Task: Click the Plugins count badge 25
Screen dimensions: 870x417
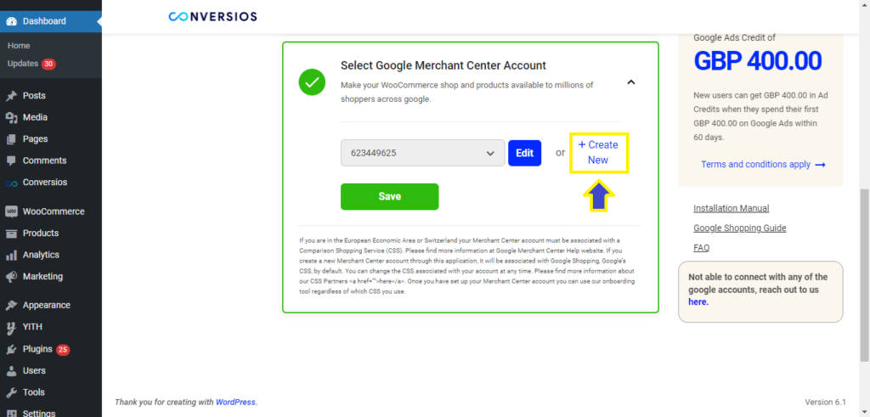Action: click(63, 350)
